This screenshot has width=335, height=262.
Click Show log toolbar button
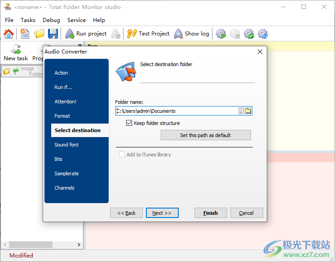(x=192, y=34)
